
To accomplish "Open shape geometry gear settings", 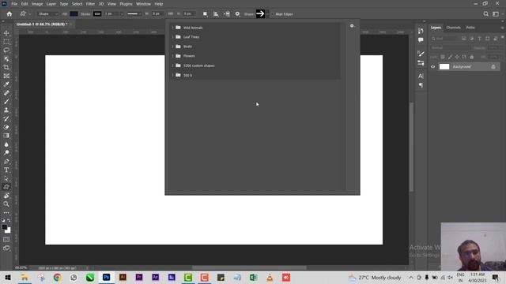I will 237,14.
